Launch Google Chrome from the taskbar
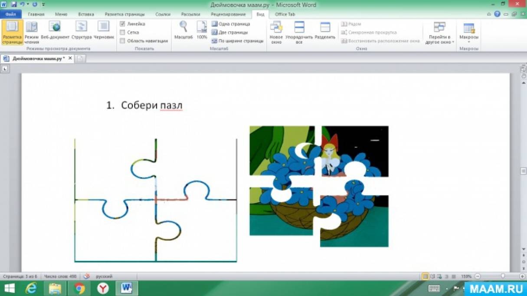527x296 pixels. point(79,288)
